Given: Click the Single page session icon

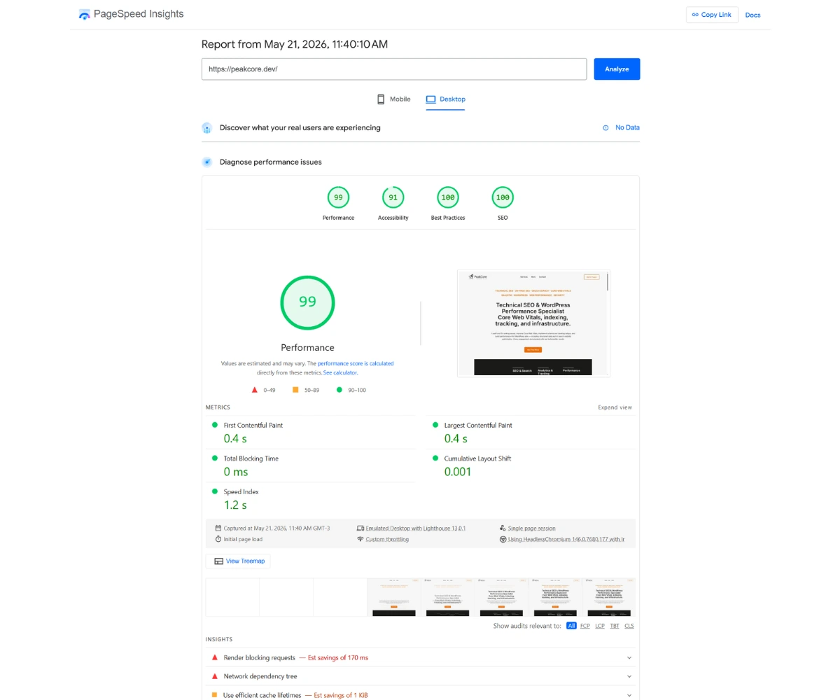Looking at the screenshot, I should click(503, 528).
